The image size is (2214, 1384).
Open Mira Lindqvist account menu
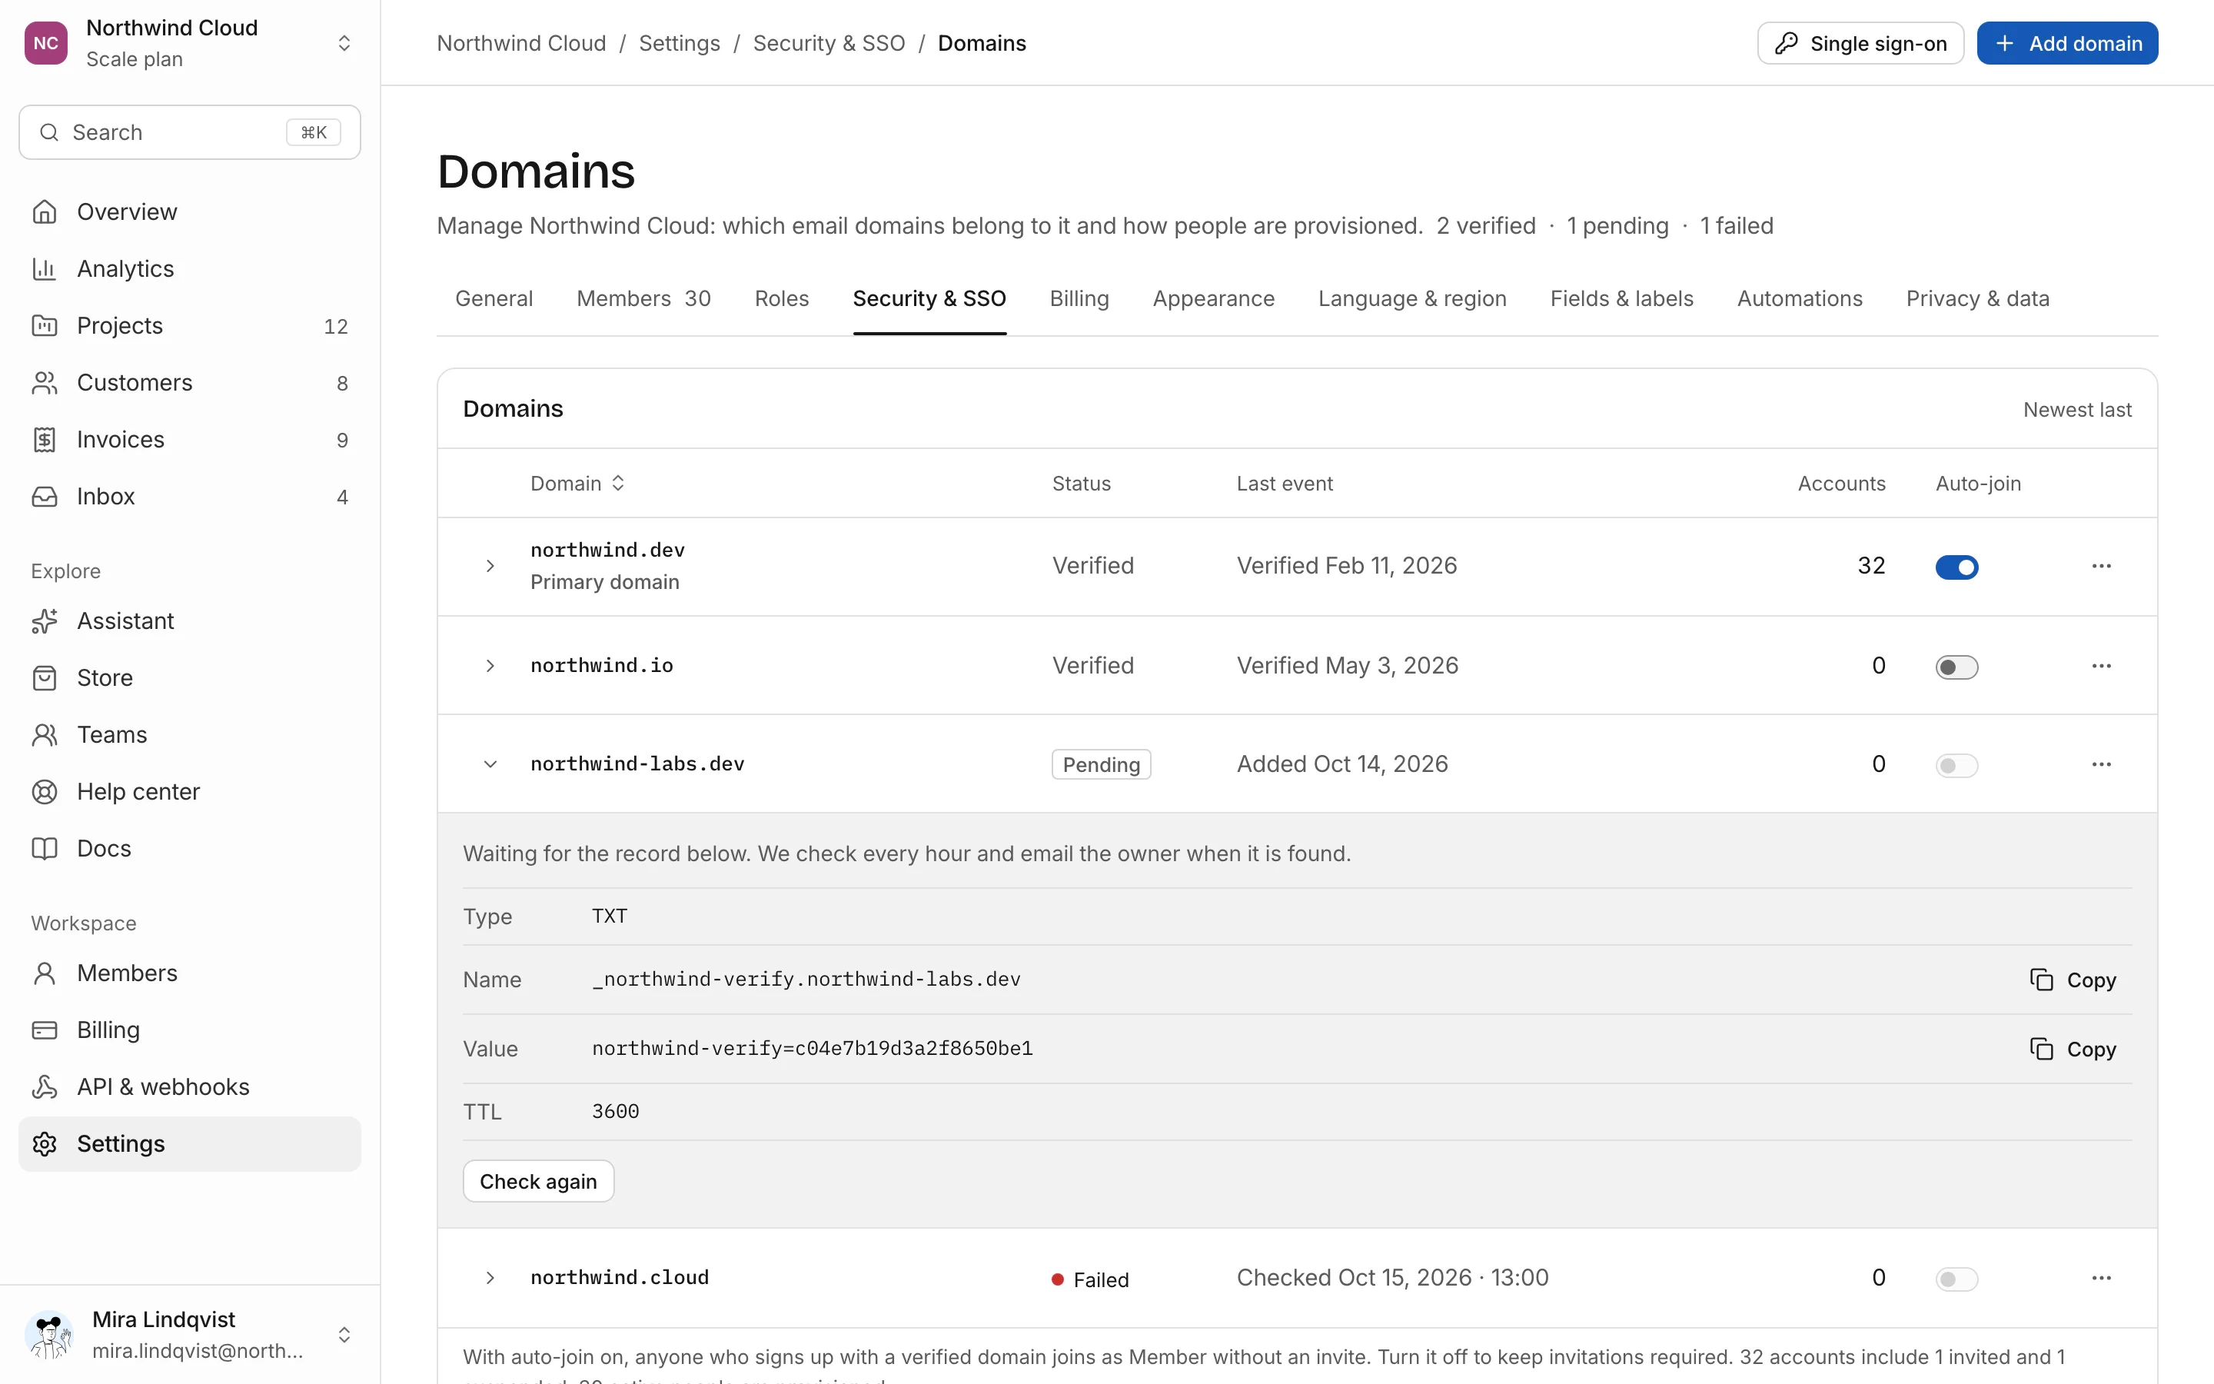(189, 1335)
